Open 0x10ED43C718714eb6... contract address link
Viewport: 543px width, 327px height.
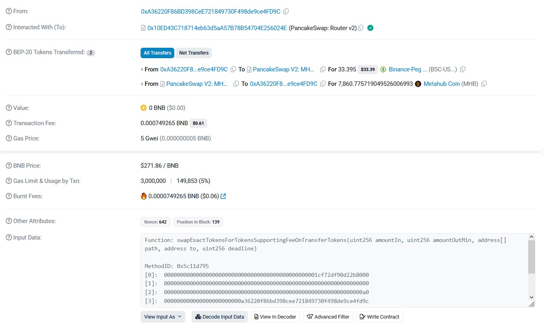[217, 28]
